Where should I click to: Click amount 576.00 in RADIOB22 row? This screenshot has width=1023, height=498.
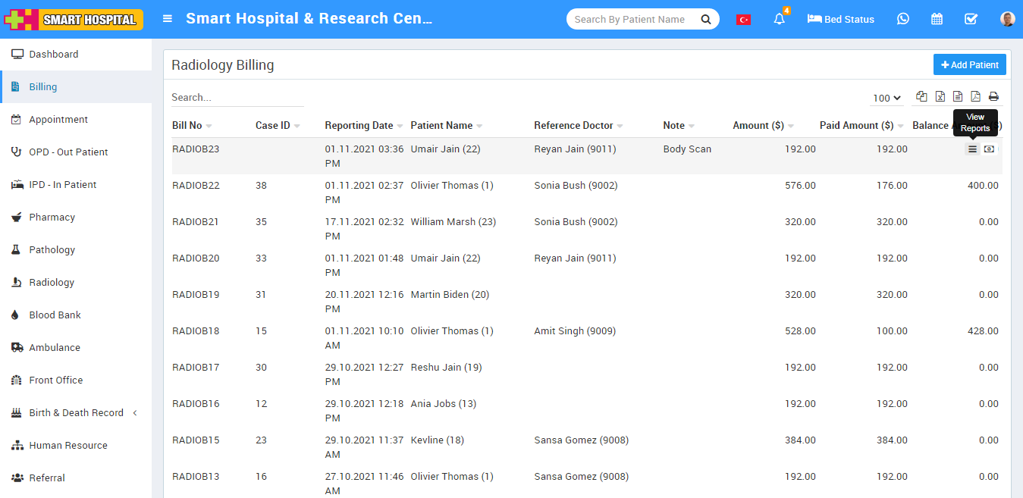point(800,186)
